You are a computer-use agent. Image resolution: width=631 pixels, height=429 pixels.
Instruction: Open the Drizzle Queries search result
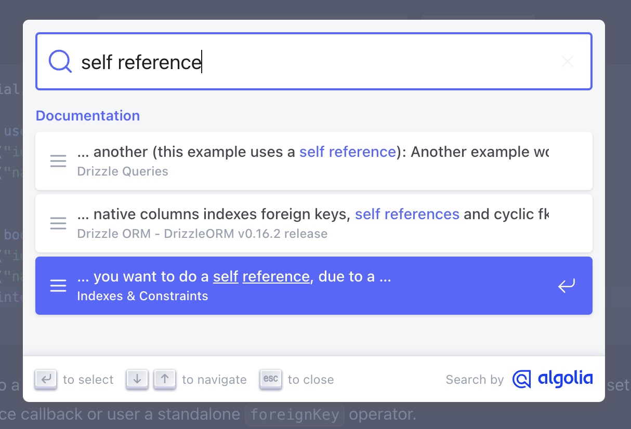coord(314,161)
